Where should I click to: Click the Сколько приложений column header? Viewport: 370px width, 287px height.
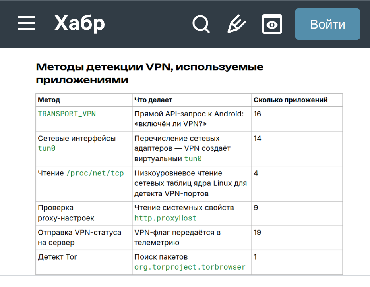click(291, 100)
